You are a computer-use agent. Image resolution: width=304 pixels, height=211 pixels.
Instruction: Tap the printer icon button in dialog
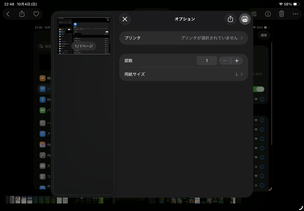(x=245, y=19)
